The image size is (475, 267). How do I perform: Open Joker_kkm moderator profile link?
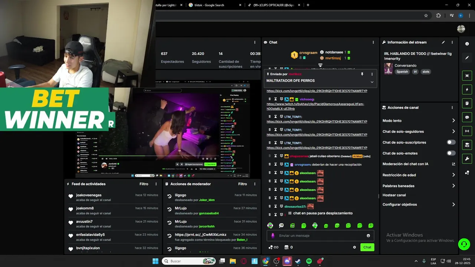tap(207, 200)
